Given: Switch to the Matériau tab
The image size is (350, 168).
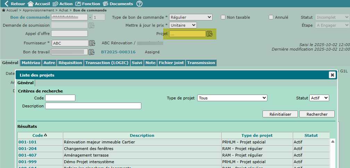Looking at the screenshot, I should click(x=31, y=63).
